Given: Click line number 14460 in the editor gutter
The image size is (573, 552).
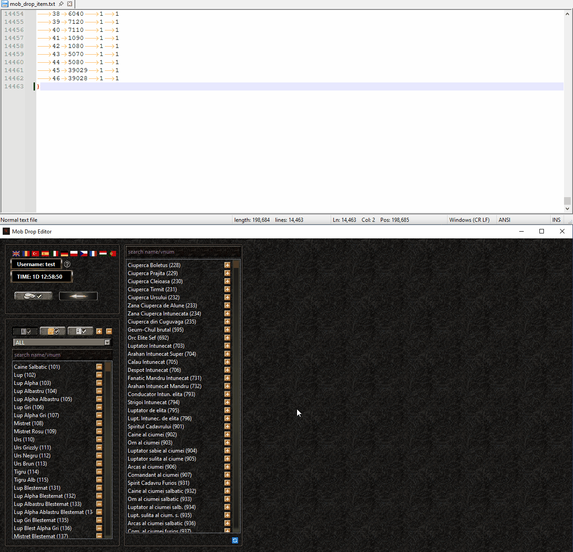Looking at the screenshot, I should [14, 62].
